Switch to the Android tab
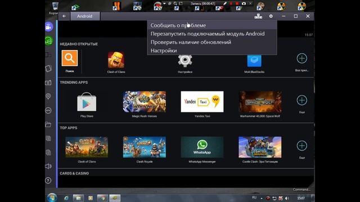Screen dimensions: 360x202 pos(85,16)
